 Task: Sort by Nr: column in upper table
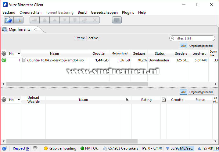14,54
